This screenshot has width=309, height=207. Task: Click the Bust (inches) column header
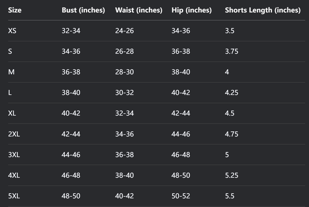pos(83,10)
